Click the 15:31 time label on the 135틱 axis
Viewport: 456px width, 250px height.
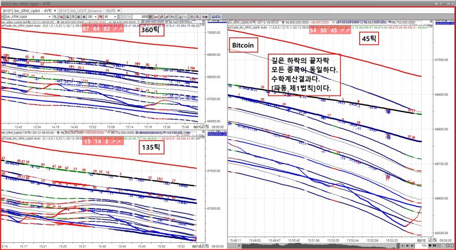82,246
